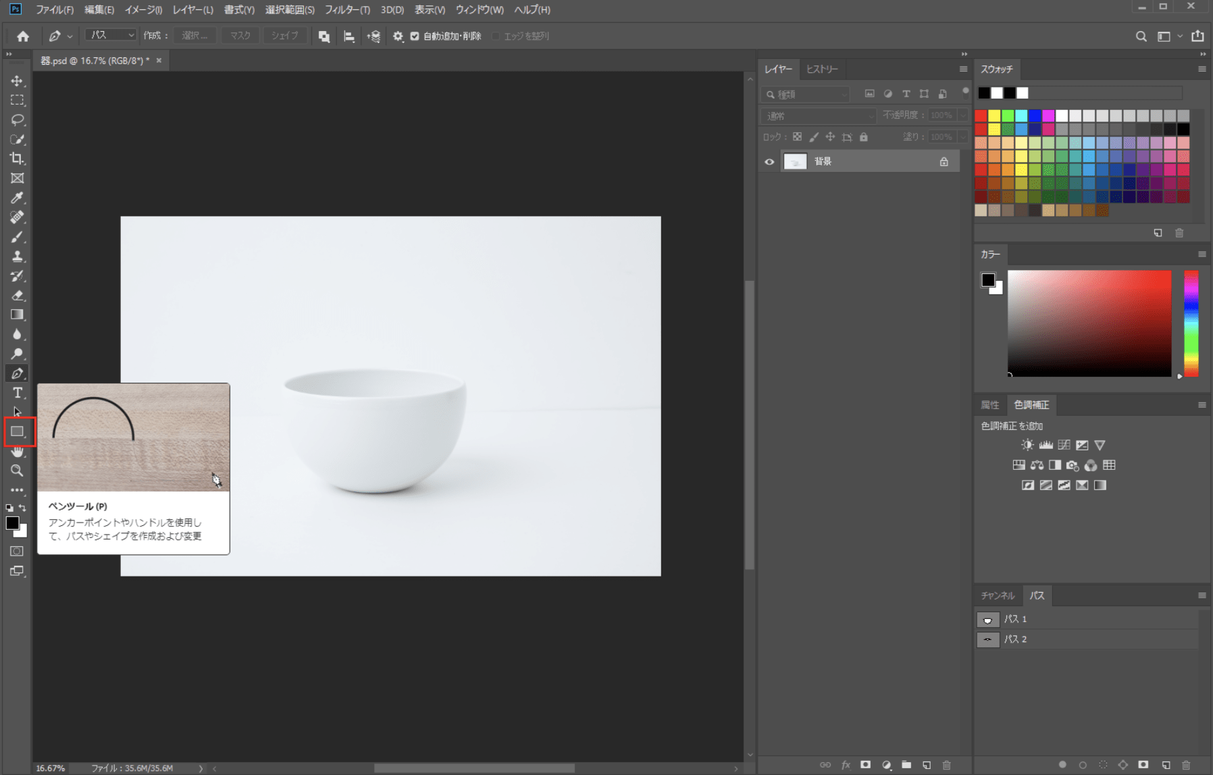Open the パス mode dropdown

(112, 35)
